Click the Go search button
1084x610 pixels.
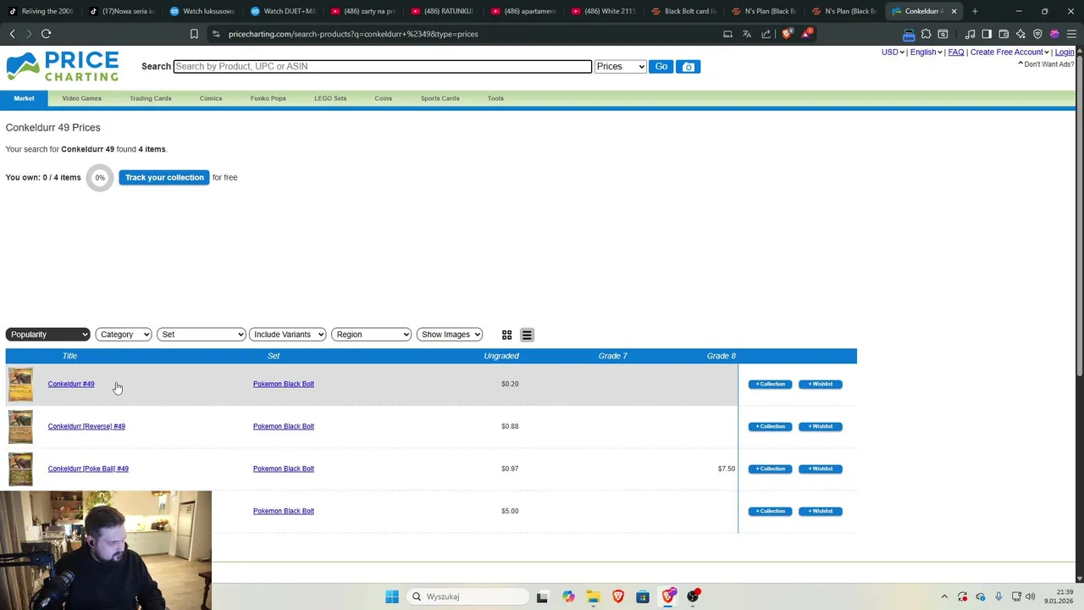pos(661,66)
